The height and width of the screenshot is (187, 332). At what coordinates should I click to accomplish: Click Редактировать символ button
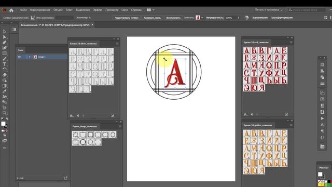127,18
